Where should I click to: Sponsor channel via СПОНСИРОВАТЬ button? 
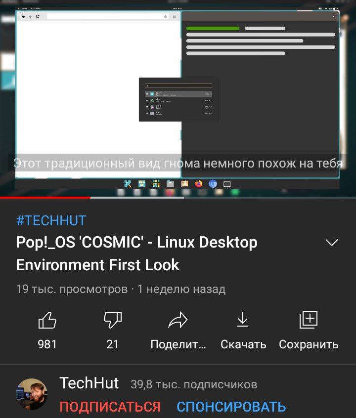pos(231,407)
